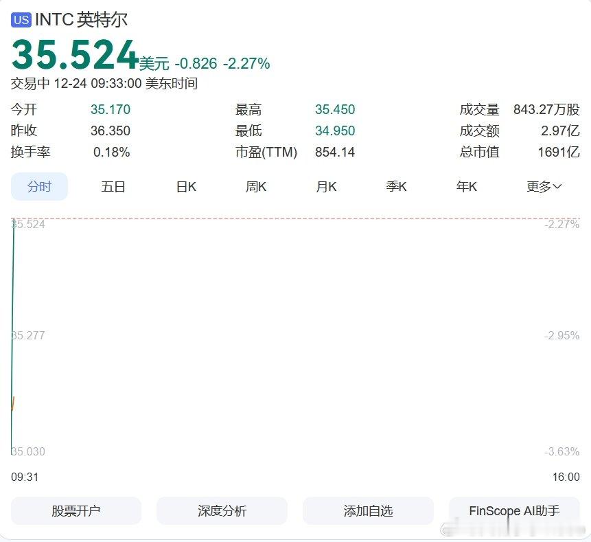Click the price change -0.826
This screenshot has height=542, width=591.
(196, 63)
